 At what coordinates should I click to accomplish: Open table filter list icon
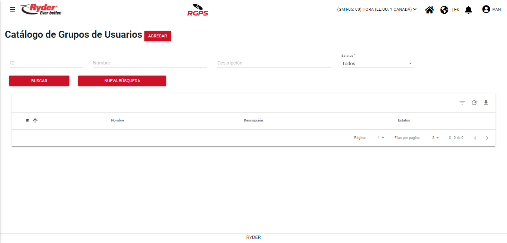click(462, 103)
